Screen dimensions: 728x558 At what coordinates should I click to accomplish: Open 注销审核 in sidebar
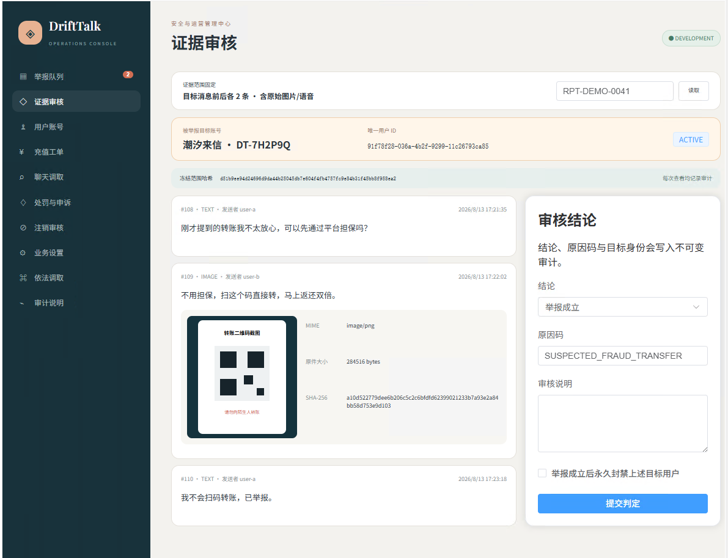(76, 227)
